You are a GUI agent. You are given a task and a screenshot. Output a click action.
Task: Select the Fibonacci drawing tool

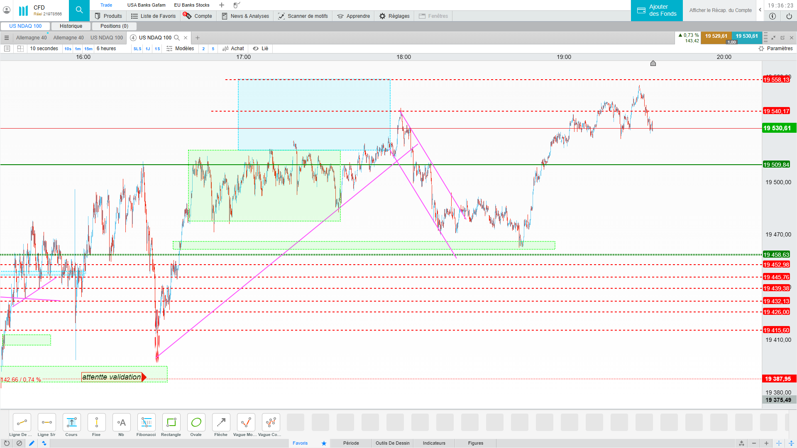click(x=146, y=423)
